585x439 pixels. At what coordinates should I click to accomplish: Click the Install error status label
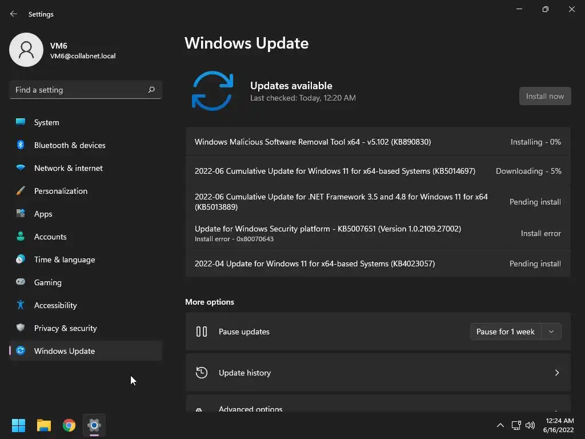coord(540,233)
